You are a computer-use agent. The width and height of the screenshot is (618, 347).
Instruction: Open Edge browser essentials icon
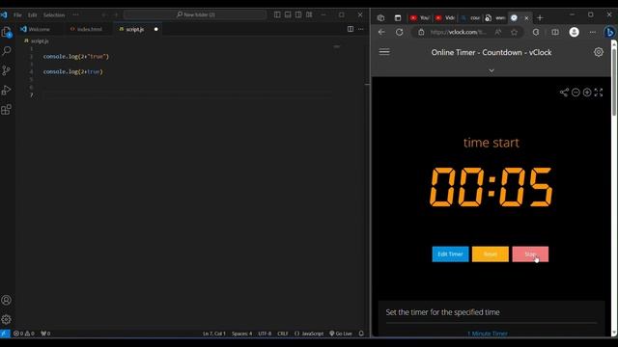(536, 32)
